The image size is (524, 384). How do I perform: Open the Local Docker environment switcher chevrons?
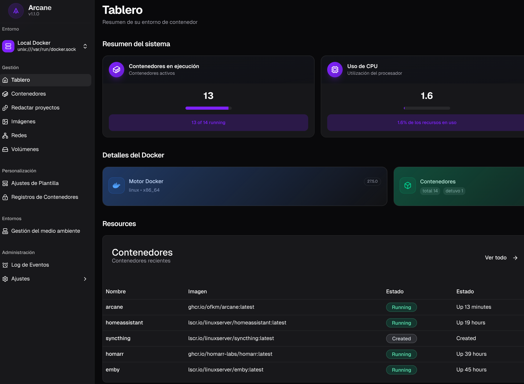pos(85,46)
